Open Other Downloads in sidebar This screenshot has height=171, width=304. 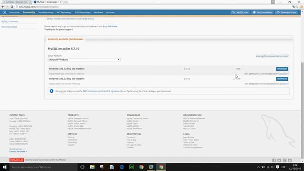tap(9, 27)
